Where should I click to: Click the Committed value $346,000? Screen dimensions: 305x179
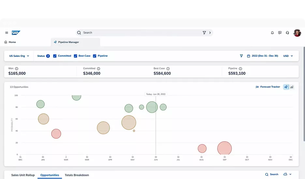(x=92, y=74)
